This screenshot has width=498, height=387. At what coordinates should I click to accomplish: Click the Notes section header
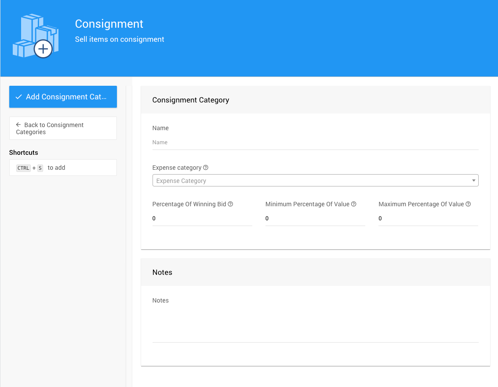pyautogui.click(x=162, y=272)
